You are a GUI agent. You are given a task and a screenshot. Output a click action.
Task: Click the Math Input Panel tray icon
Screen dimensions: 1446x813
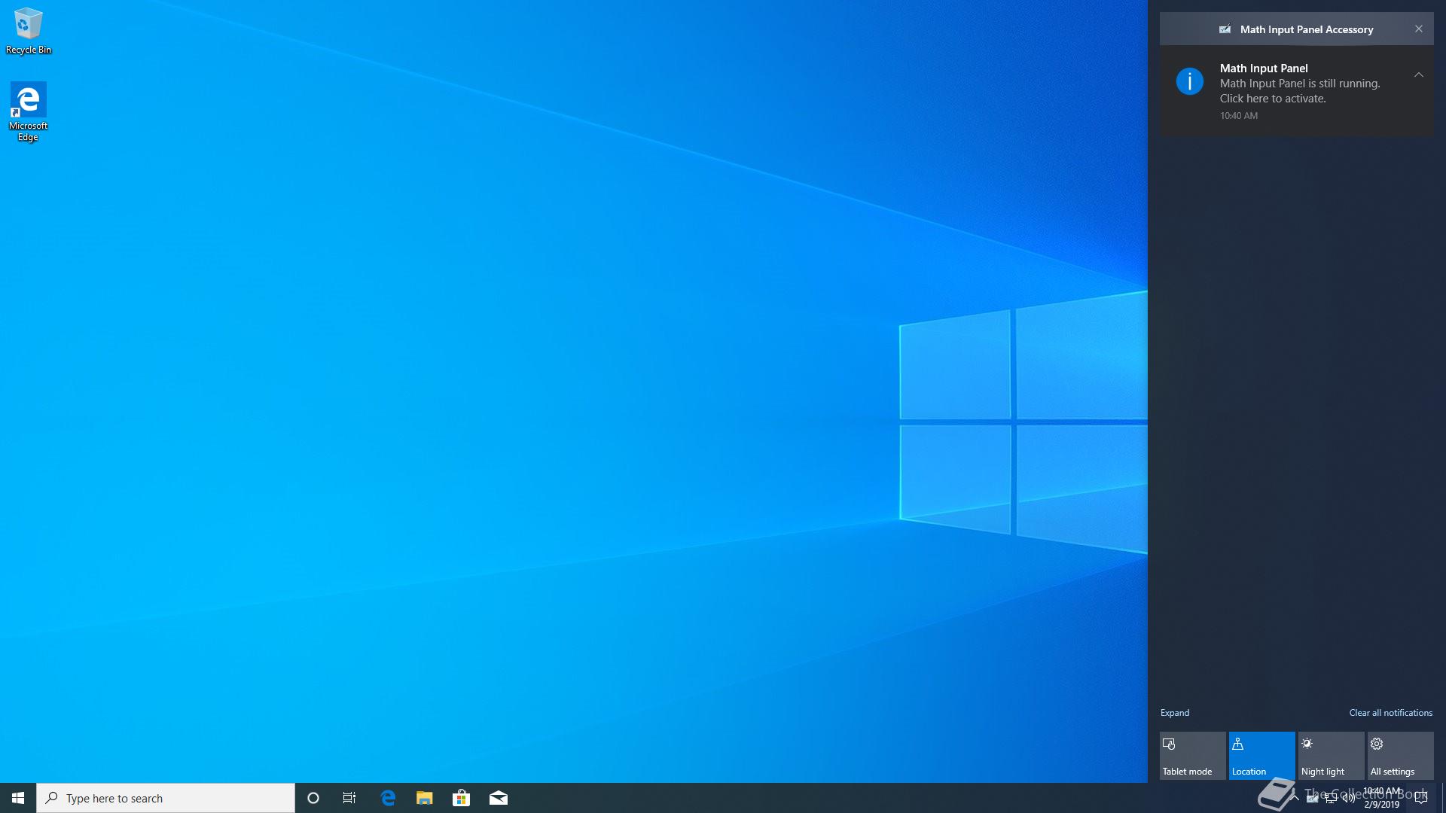1313,799
